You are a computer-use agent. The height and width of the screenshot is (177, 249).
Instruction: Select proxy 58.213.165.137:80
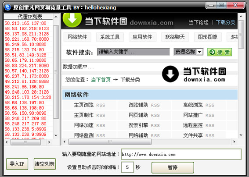tap(25, 23)
